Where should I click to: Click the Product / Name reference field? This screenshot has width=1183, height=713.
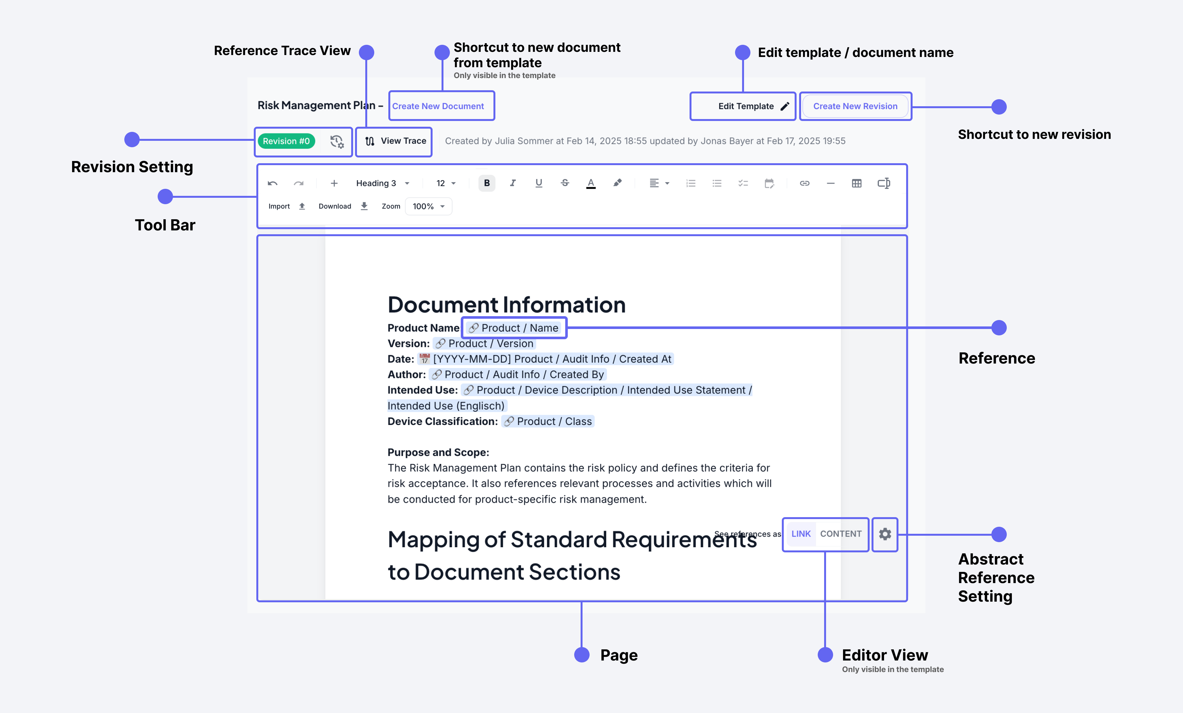pos(514,327)
